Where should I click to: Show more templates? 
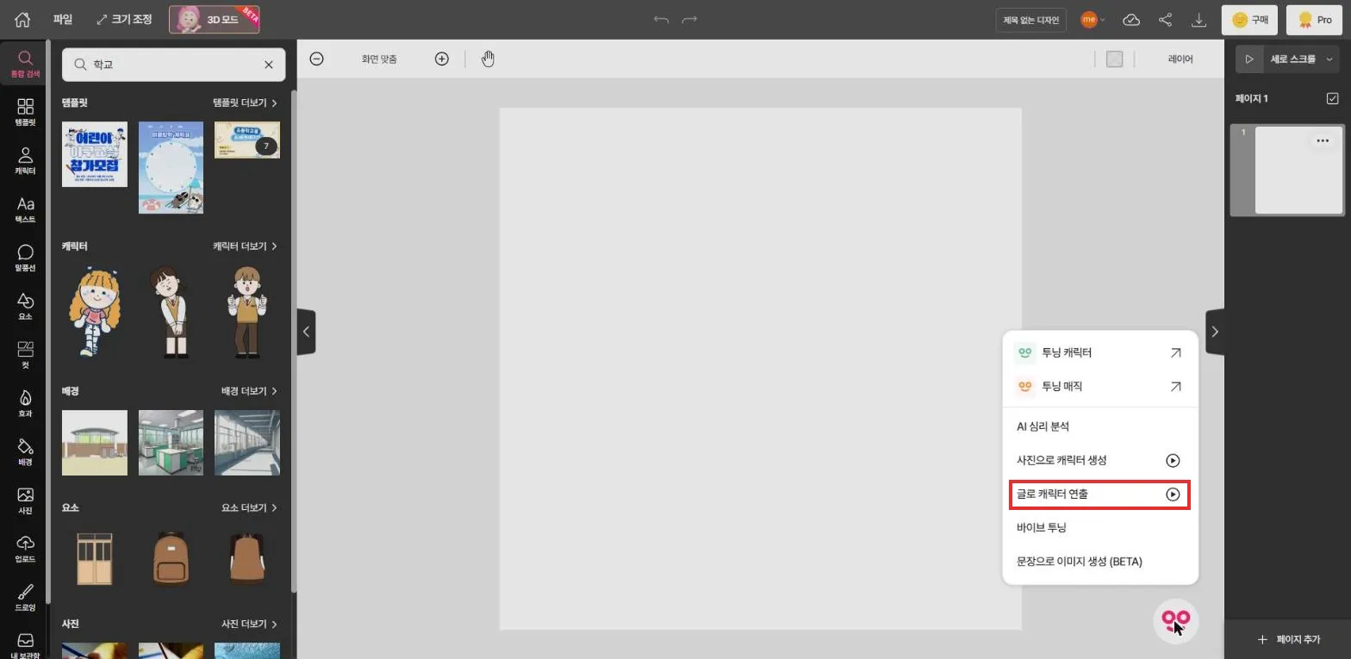pyautogui.click(x=246, y=103)
